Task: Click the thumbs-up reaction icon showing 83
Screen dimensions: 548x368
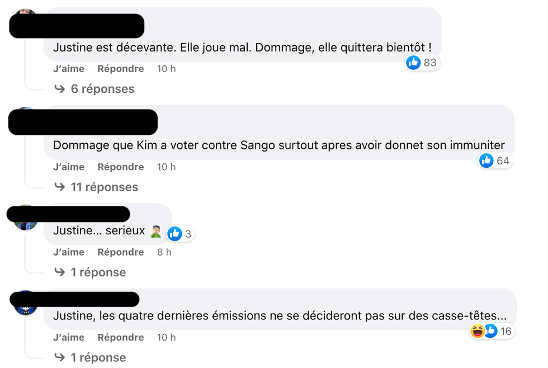Action: click(413, 63)
